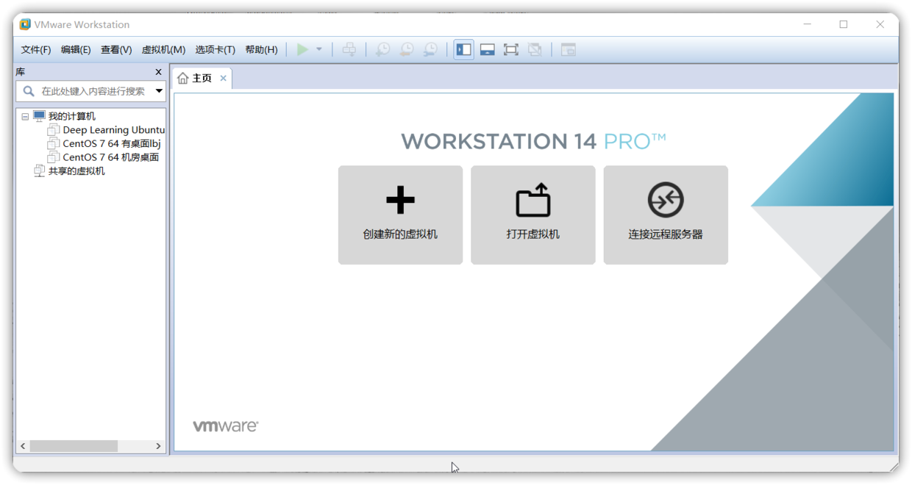Screen dimensions: 912x485
Task: Expand the power button dropdown arrow
Action: pyautogui.click(x=318, y=49)
